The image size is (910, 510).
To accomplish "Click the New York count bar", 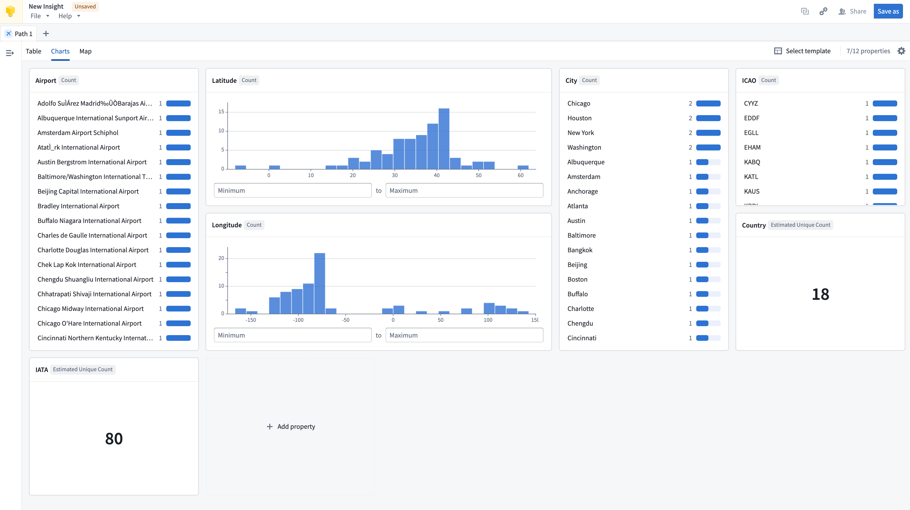I will point(708,133).
